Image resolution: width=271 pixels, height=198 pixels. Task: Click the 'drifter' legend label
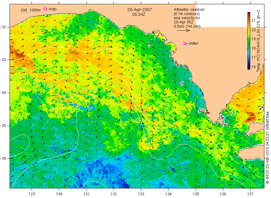click(x=193, y=43)
